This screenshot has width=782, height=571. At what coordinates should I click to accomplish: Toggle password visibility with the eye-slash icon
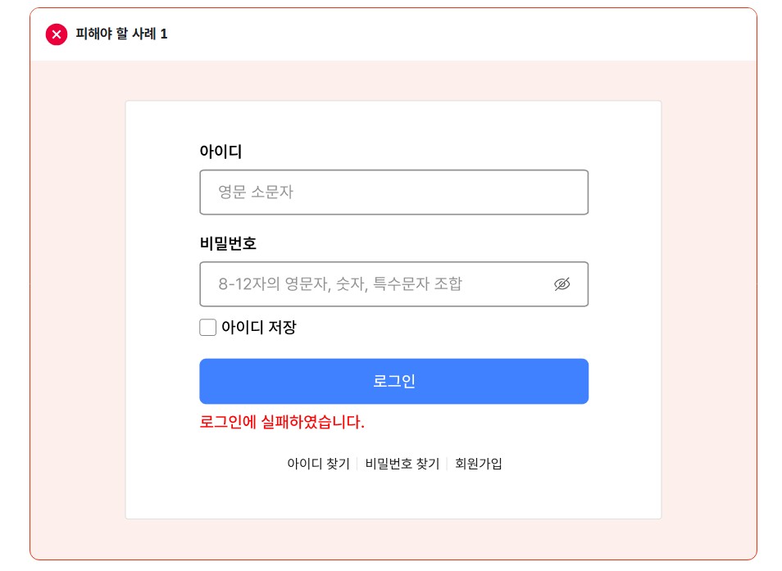coord(561,284)
